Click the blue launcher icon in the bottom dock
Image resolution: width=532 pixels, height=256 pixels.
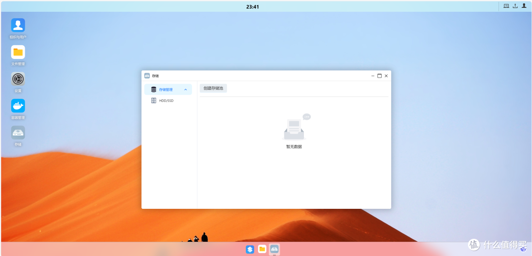(250, 250)
